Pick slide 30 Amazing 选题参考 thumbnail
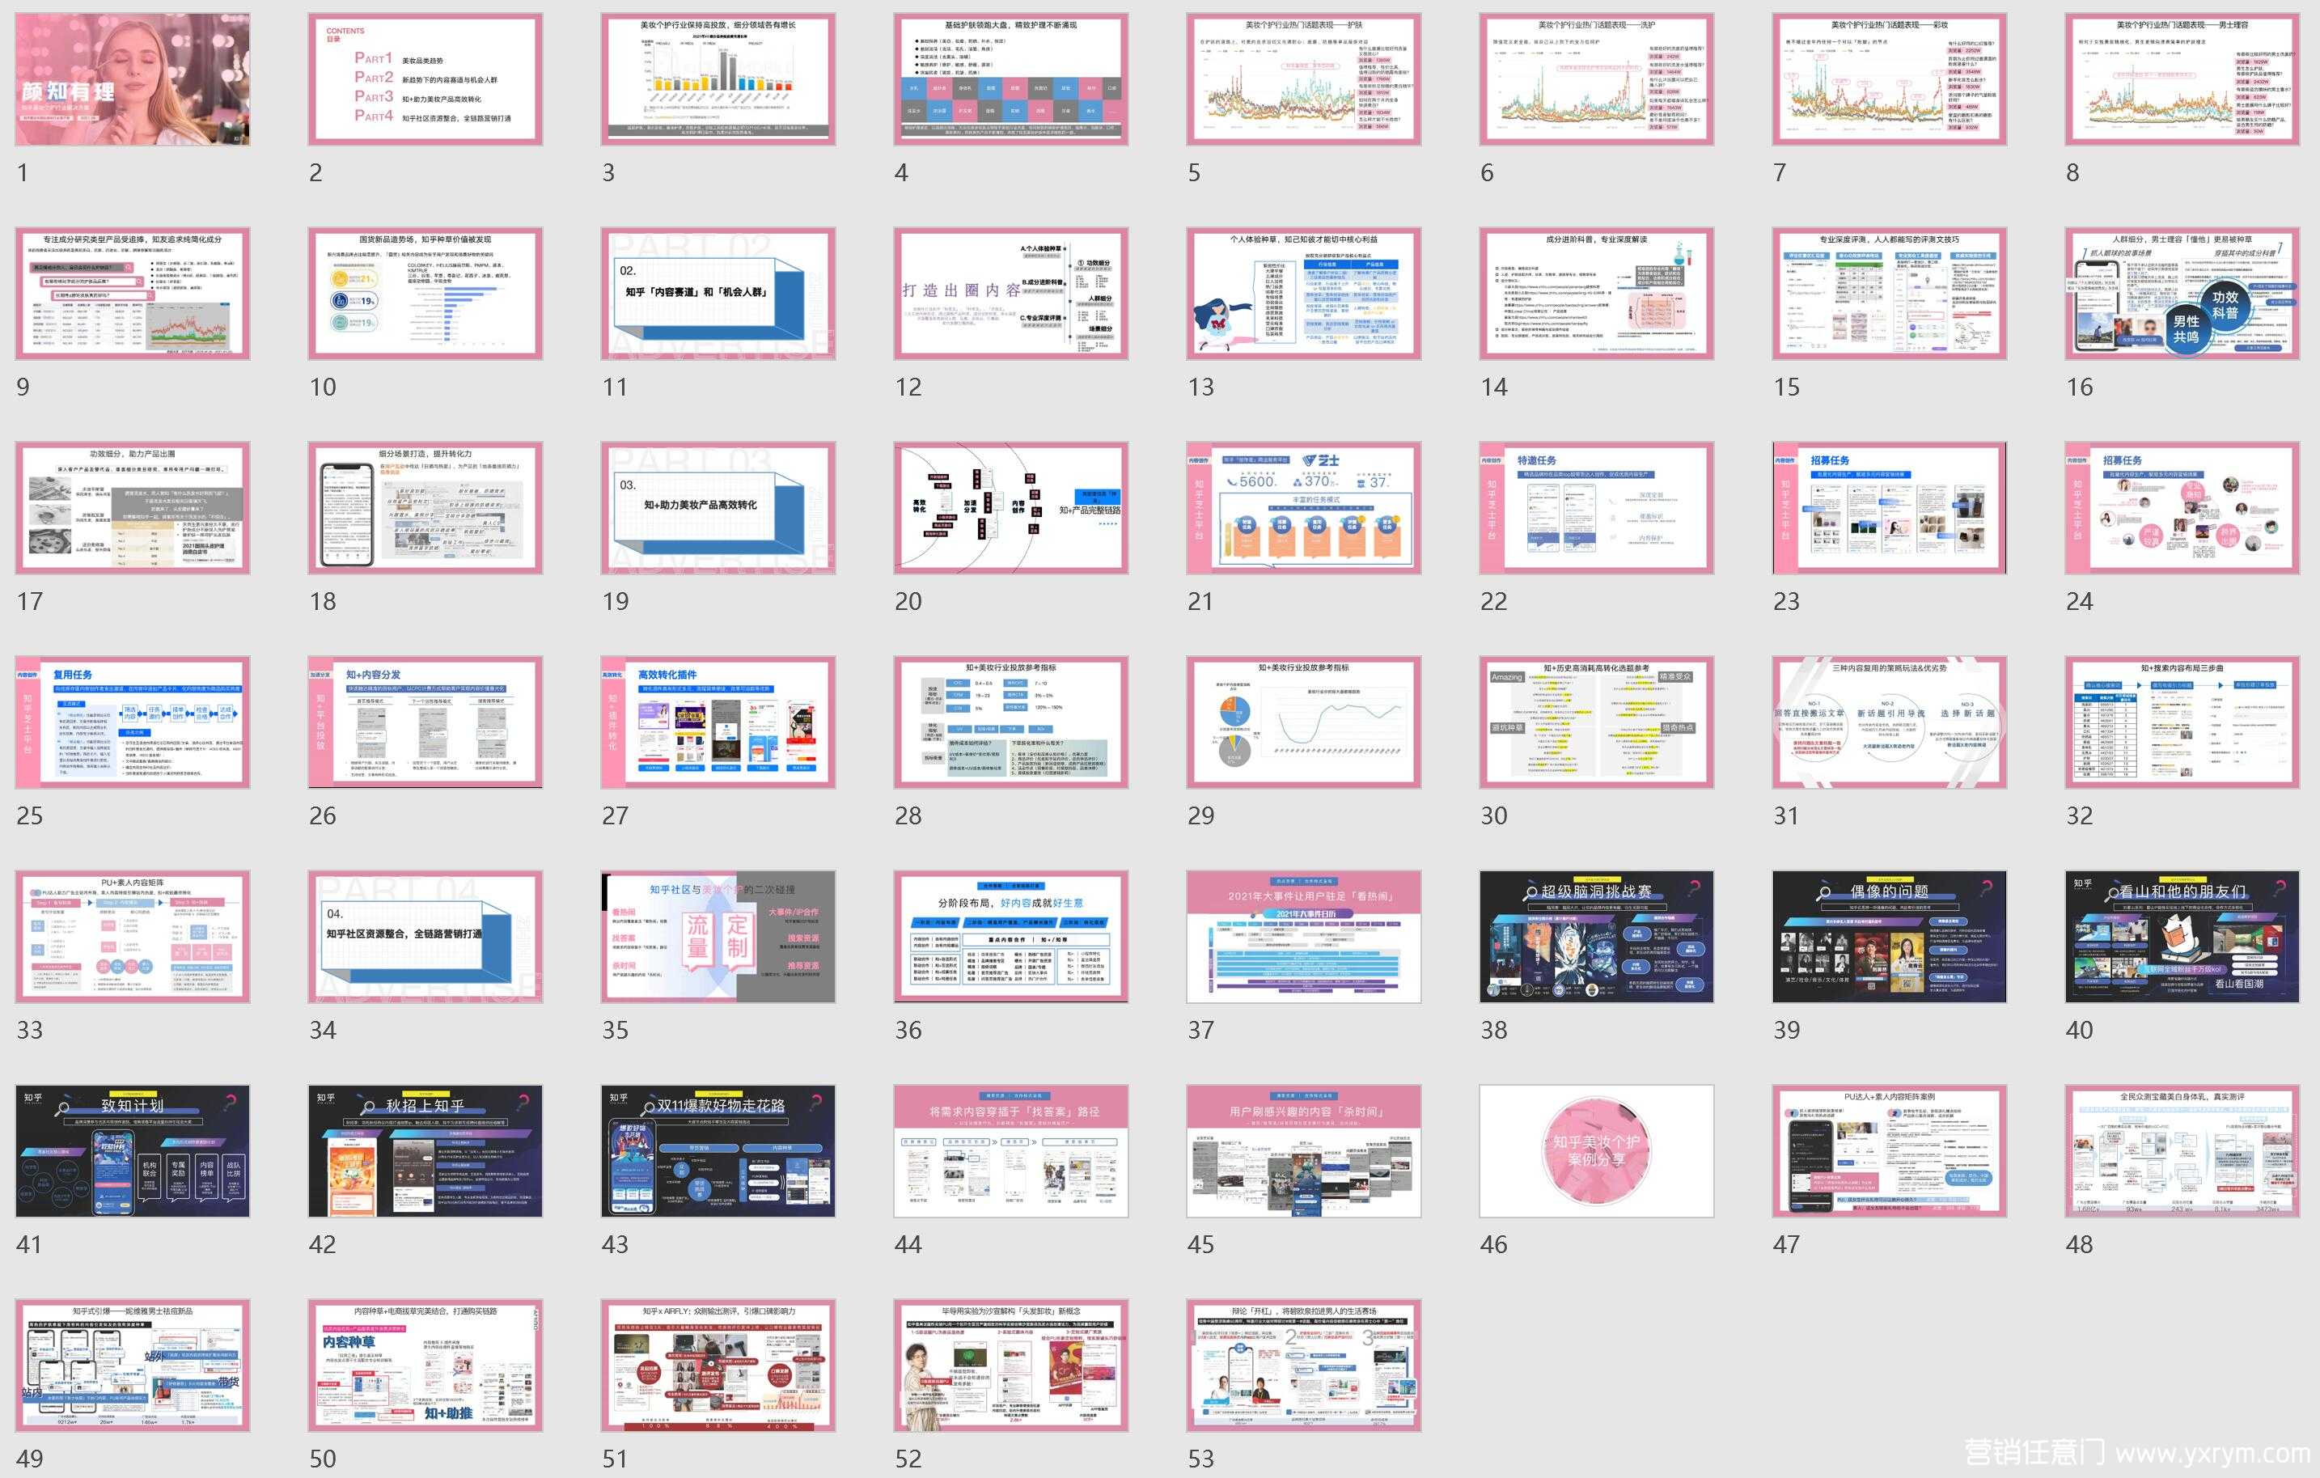The image size is (2320, 1478). (x=1597, y=722)
